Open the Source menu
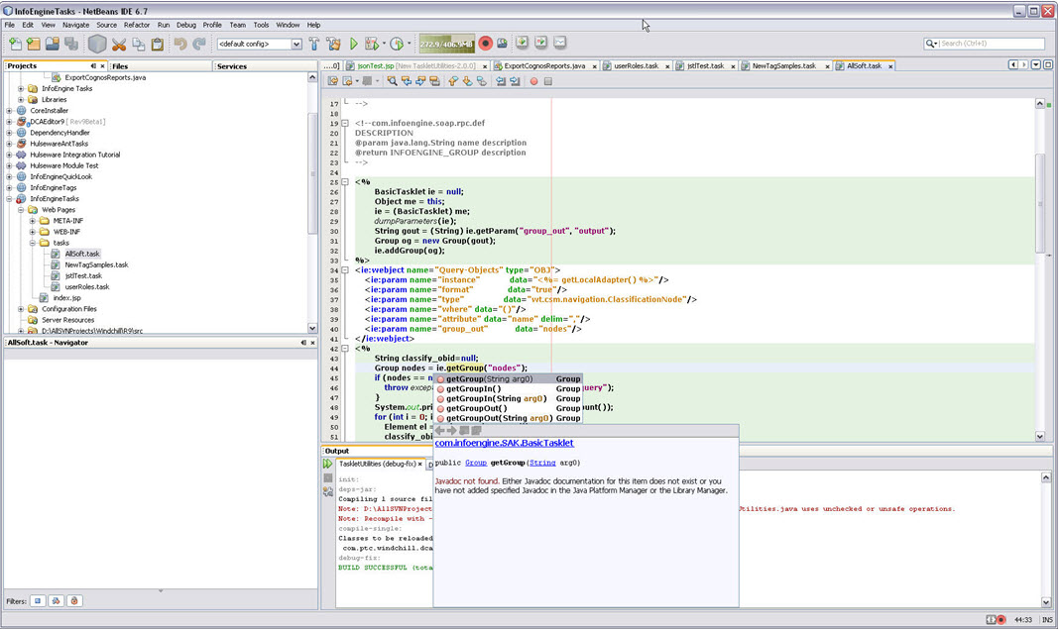The image size is (1060, 630). [106, 25]
